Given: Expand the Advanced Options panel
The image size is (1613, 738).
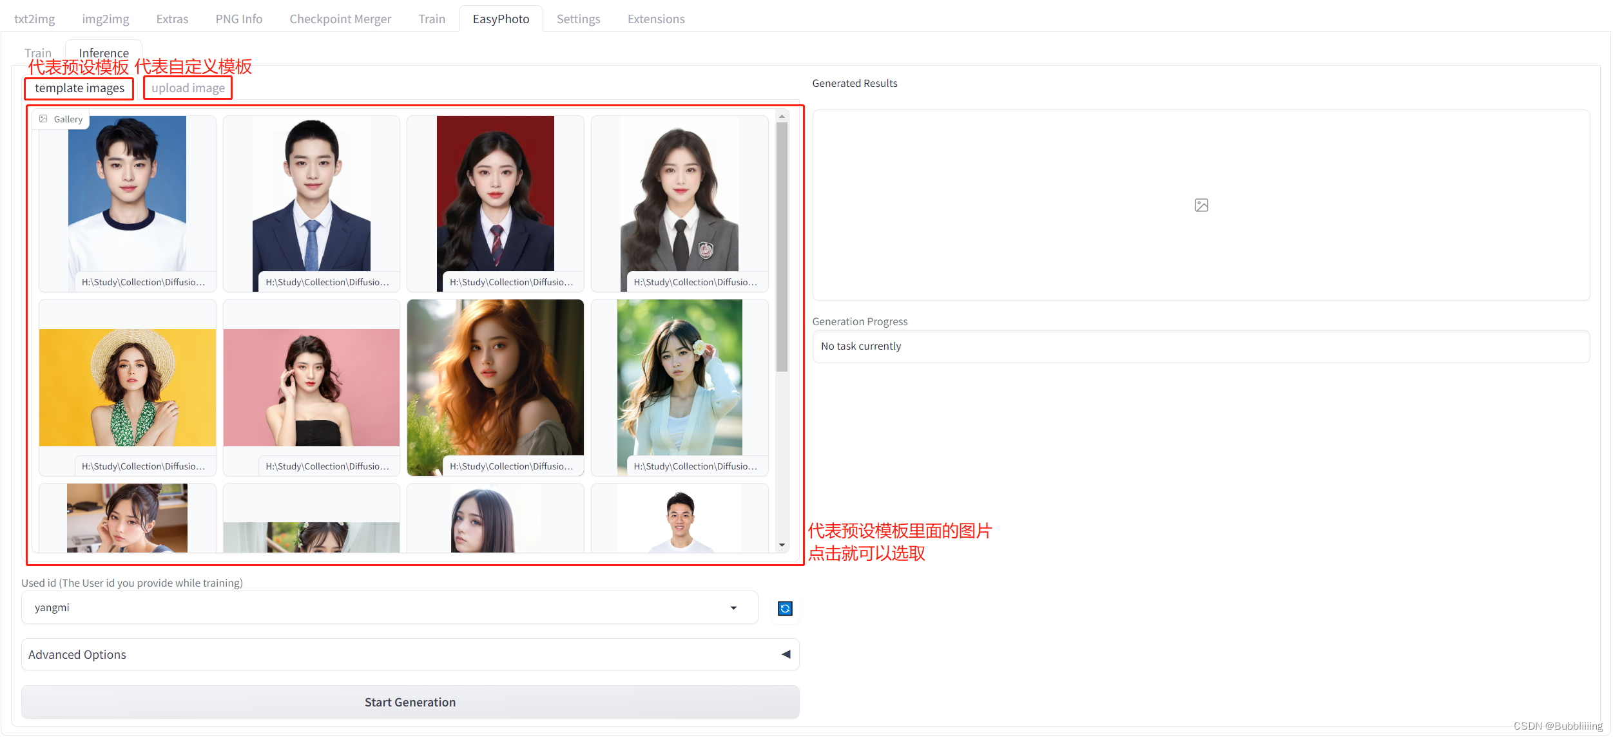Looking at the screenshot, I should pos(787,653).
